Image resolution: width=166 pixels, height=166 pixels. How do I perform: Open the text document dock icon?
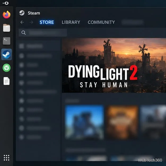click(7, 81)
